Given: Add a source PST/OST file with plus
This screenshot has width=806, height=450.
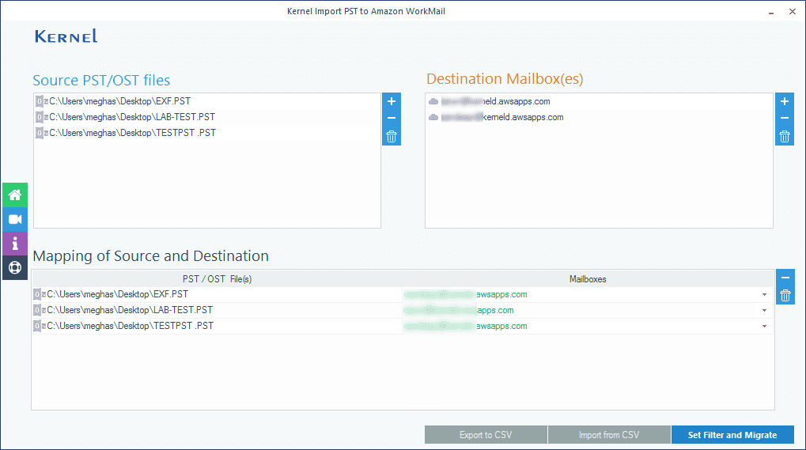Looking at the screenshot, I should pos(392,101).
